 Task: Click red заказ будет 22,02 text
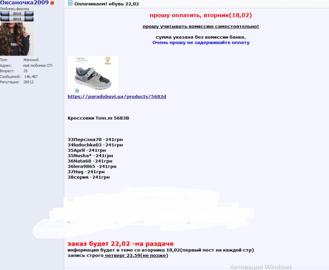[x=120, y=244]
